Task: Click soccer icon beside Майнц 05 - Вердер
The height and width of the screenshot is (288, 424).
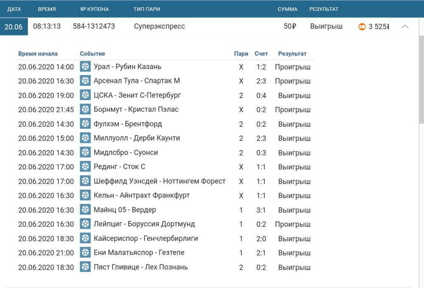Action: point(85,210)
